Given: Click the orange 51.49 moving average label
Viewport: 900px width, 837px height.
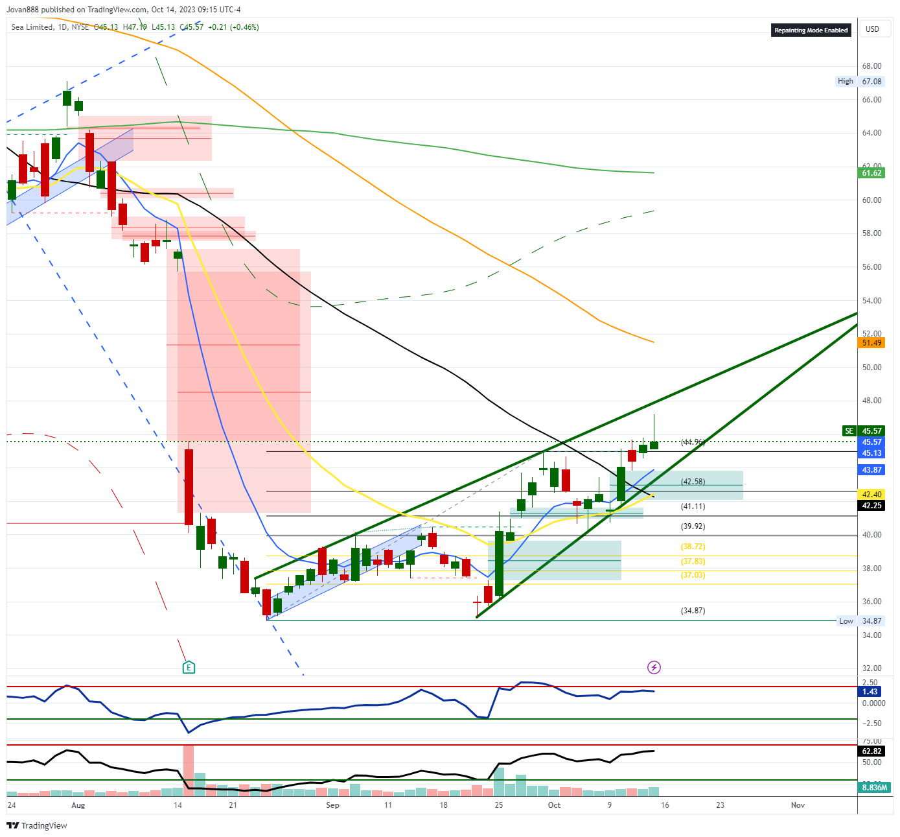Looking at the screenshot, I should (x=871, y=342).
